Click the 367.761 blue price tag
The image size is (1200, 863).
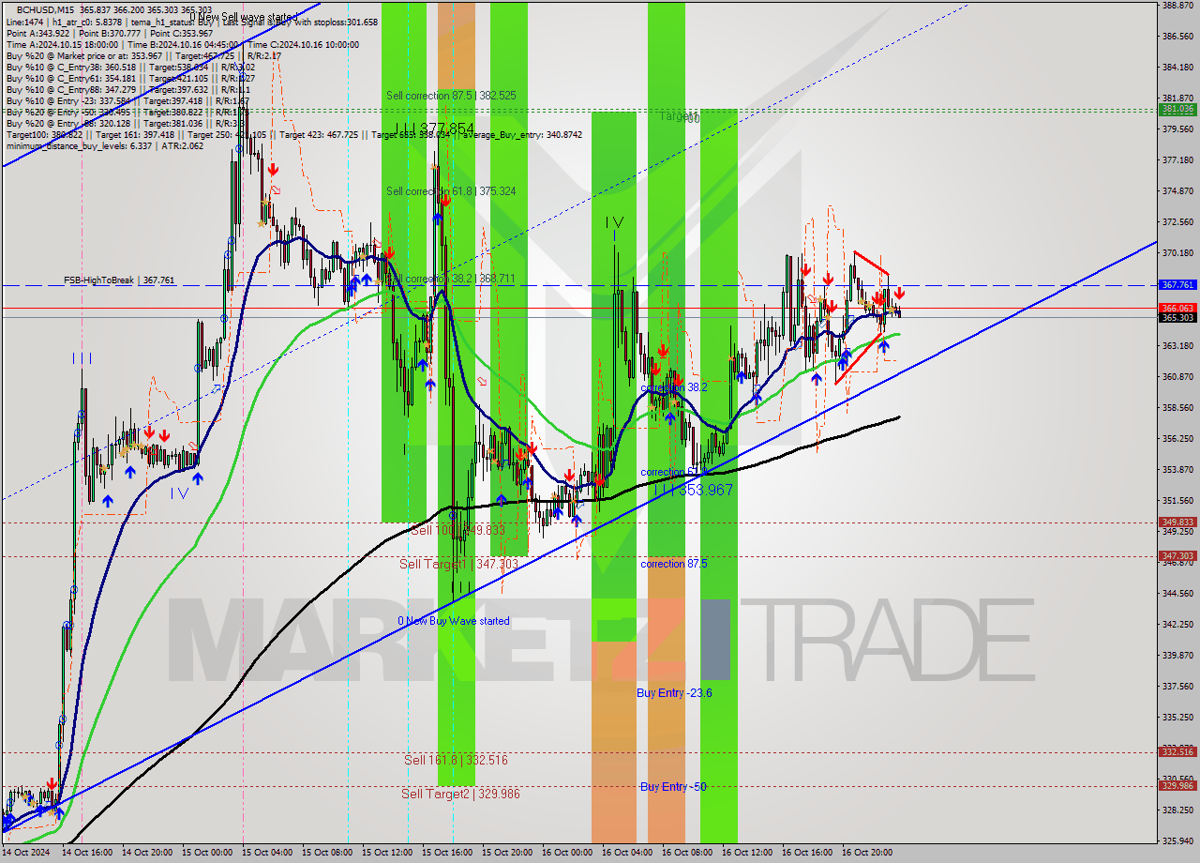click(x=1177, y=284)
